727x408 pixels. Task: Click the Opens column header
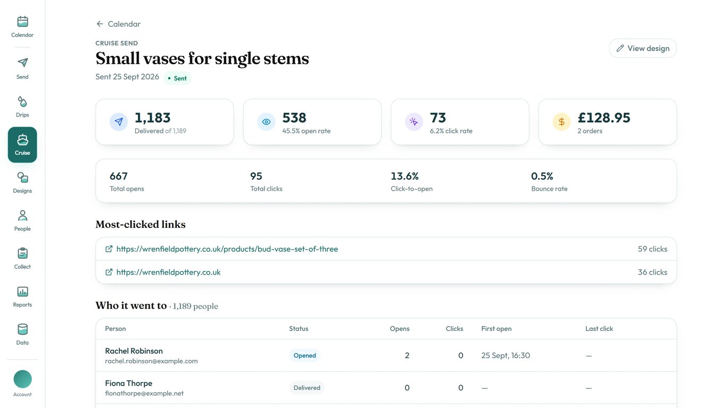click(400, 329)
